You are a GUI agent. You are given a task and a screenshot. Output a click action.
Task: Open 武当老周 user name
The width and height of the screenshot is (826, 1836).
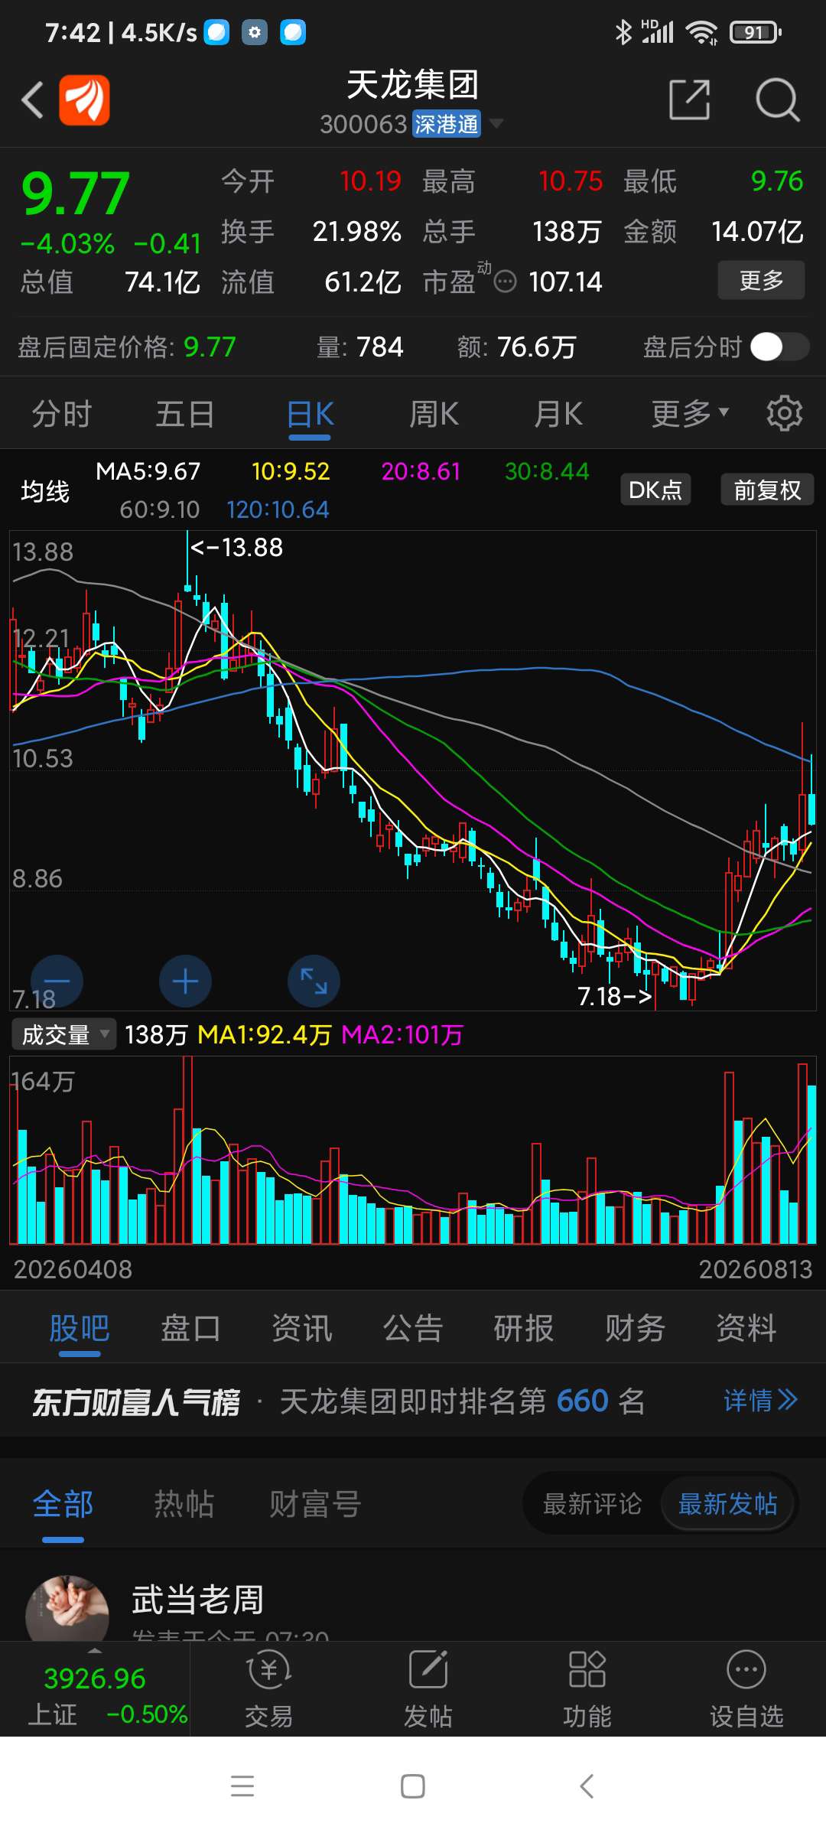pyautogui.click(x=198, y=1600)
